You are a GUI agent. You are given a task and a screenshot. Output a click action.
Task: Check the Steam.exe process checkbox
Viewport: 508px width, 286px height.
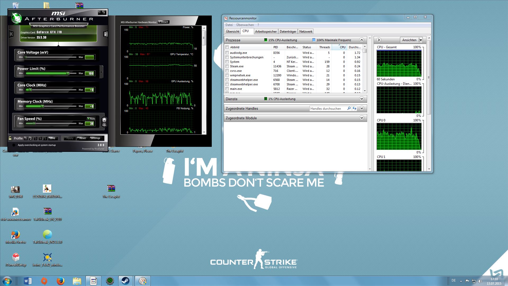point(227,66)
